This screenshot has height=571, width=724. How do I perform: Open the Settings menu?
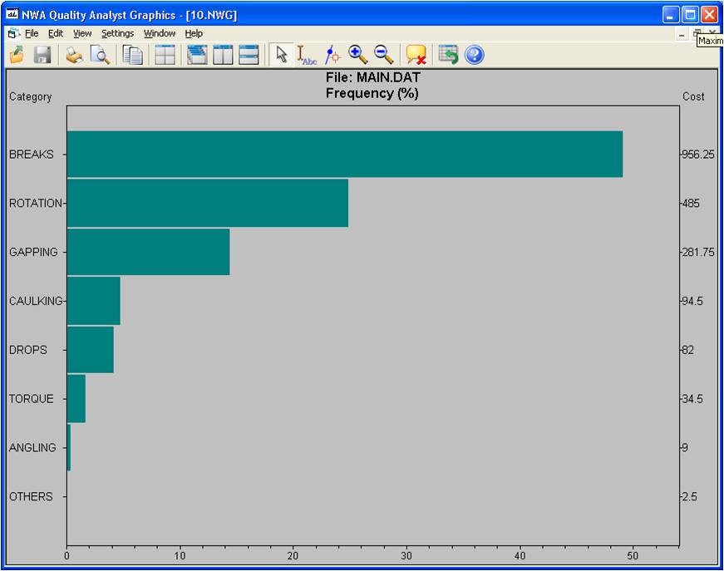pyautogui.click(x=117, y=33)
